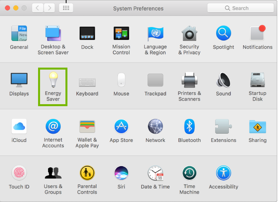Close the System Preferences window
This screenshot has width=278, height=202.
(x=8, y=8)
